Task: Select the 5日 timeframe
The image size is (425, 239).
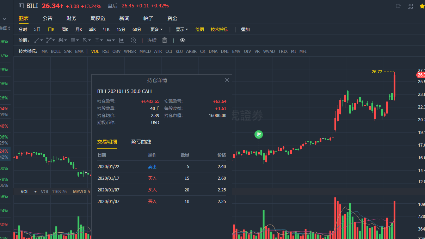Action: click(x=37, y=30)
